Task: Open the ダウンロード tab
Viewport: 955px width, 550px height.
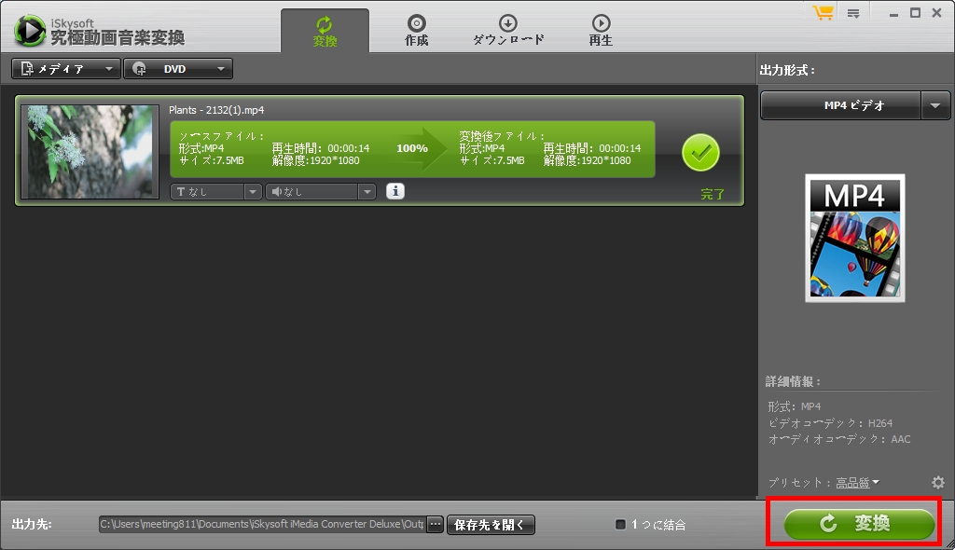Action: [x=508, y=32]
